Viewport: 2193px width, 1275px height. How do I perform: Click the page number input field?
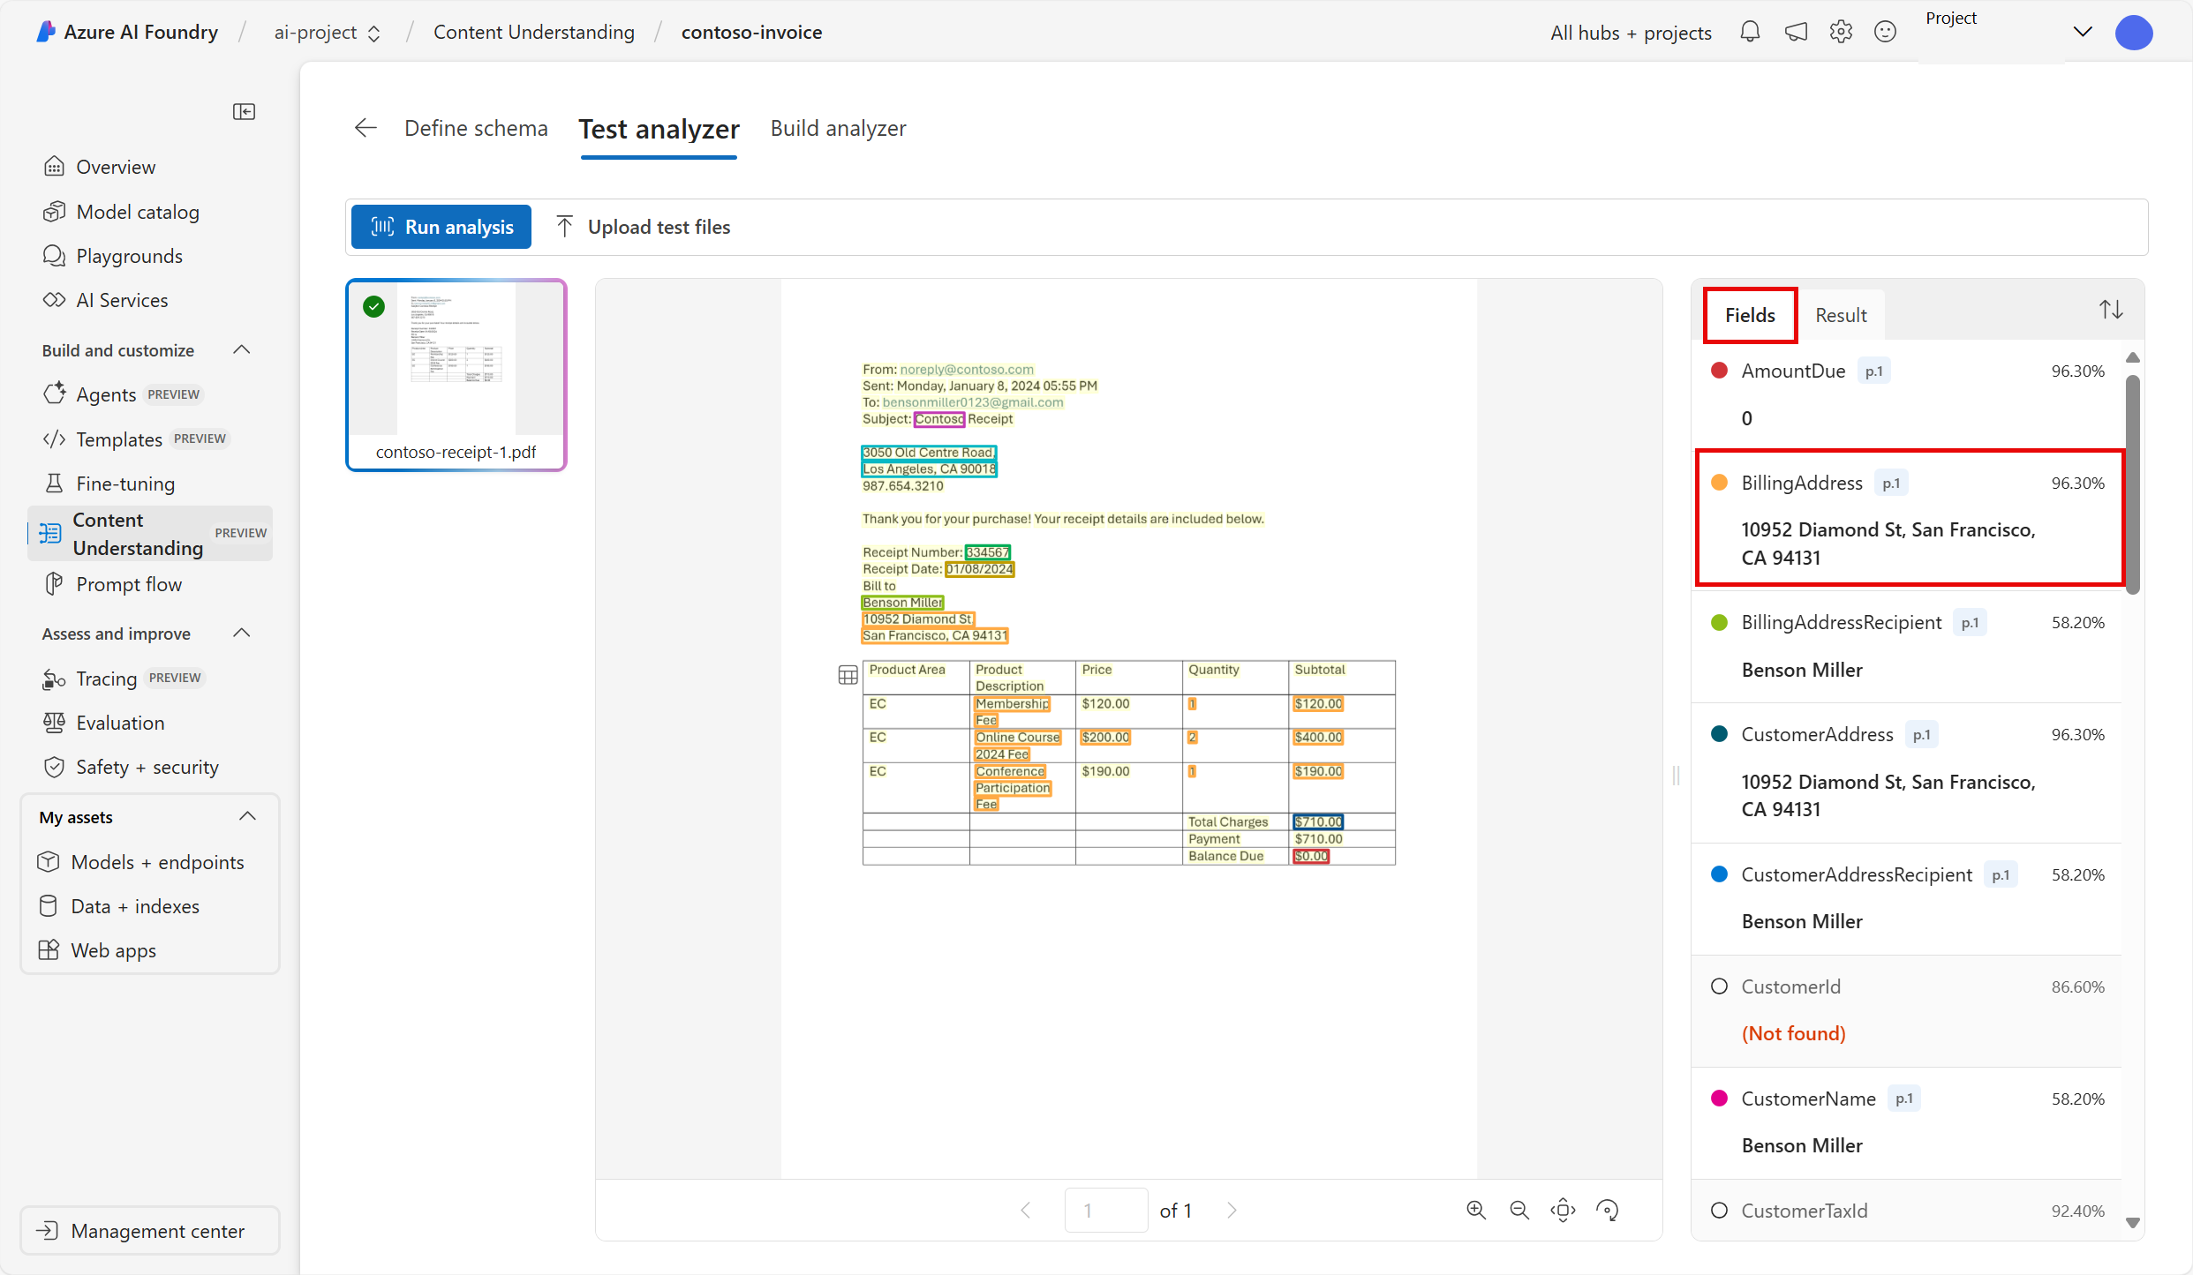pyautogui.click(x=1105, y=1210)
